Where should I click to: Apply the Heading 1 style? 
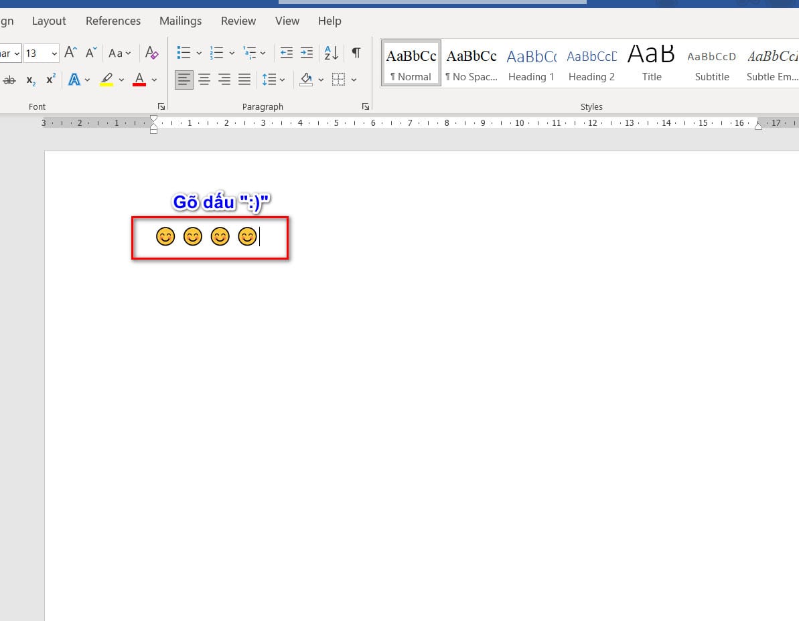coord(531,64)
